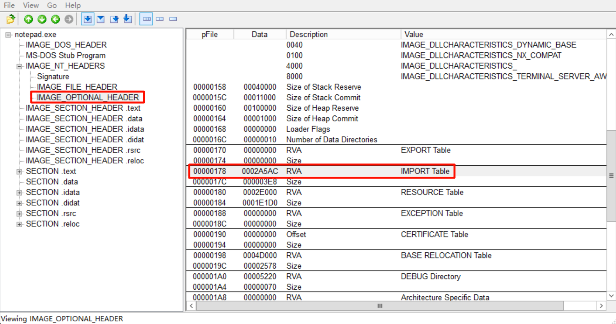Expand the SECTION .text node
The width and height of the screenshot is (616, 324).
tap(19, 172)
